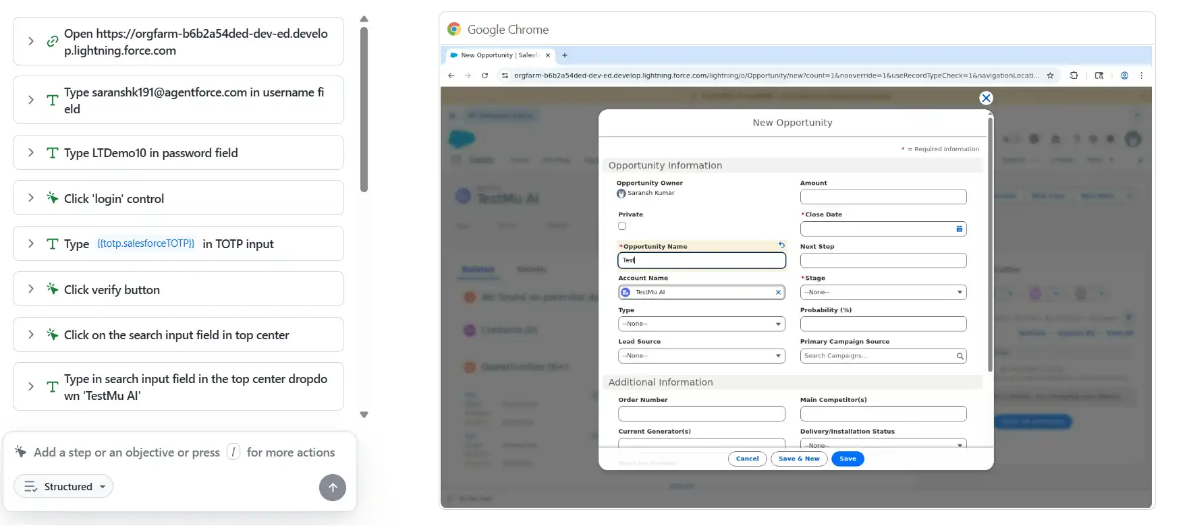Click the undo icon beside Opportunity Name
The height and width of the screenshot is (526, 1191).
(781, 245)
